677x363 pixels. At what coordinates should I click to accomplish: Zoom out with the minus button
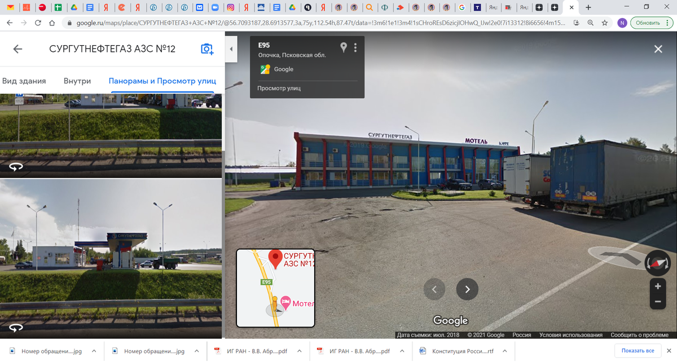658,302
